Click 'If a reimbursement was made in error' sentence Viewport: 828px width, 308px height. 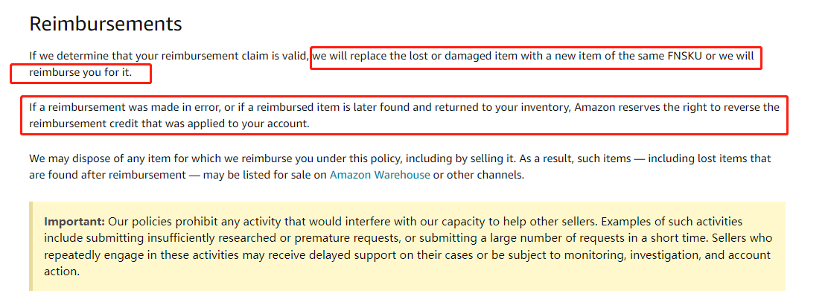coord(124,108)
